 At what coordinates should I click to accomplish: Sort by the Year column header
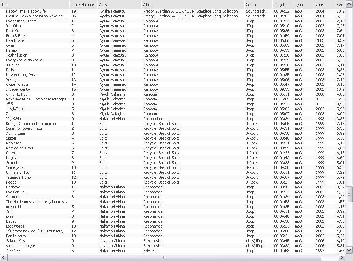point(324,5)
